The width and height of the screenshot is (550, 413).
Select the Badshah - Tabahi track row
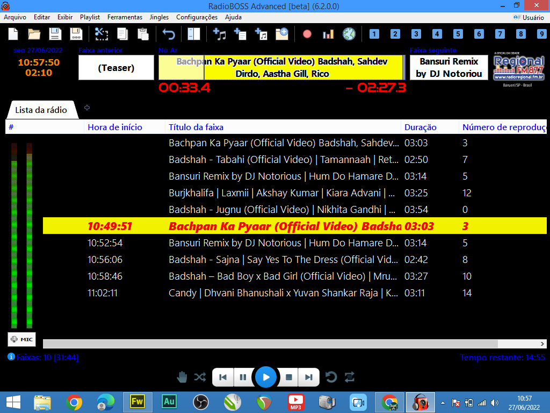[x=295, y=159]
